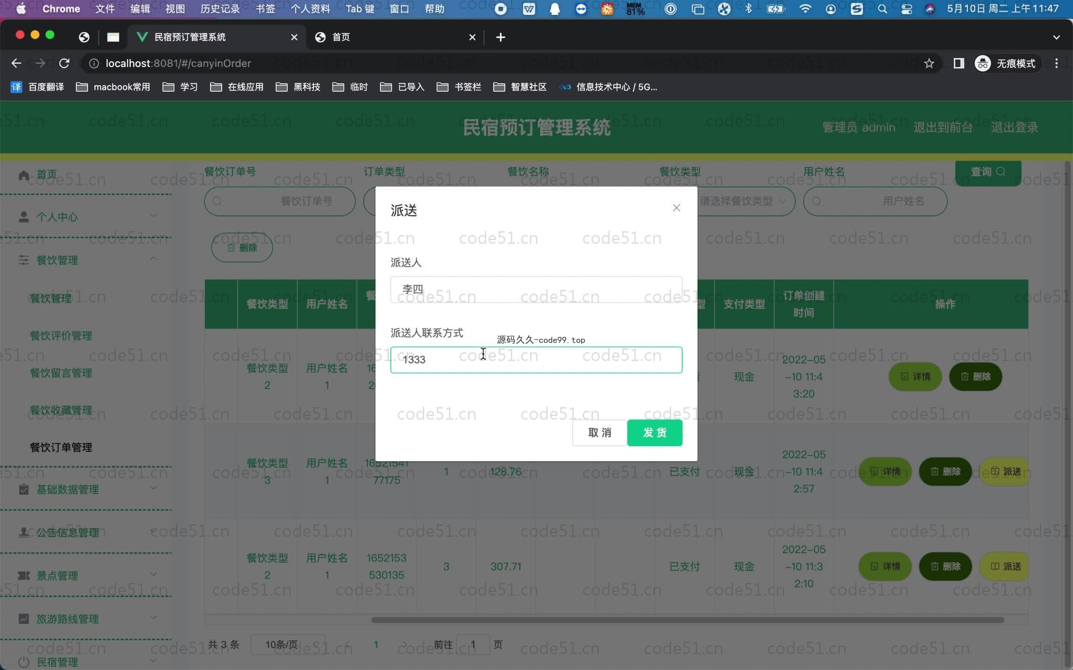Open 餐饮收藏管理 in sidebar

pyautogui.click(x=61, y=410)
